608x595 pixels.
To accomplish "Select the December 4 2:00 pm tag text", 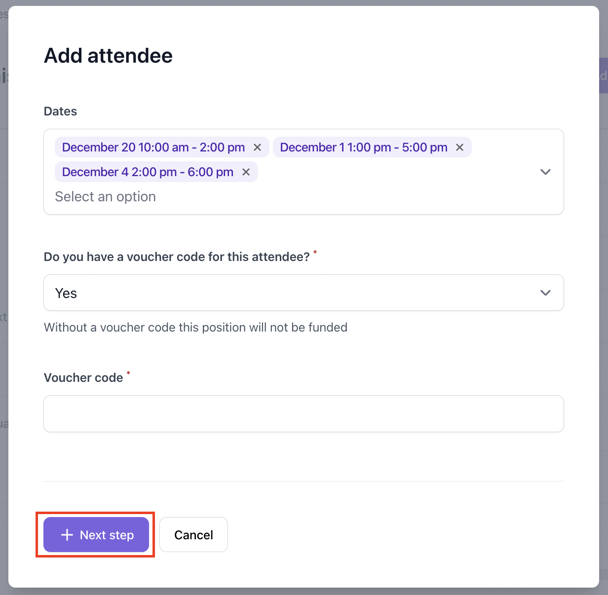I will point(148,172).
